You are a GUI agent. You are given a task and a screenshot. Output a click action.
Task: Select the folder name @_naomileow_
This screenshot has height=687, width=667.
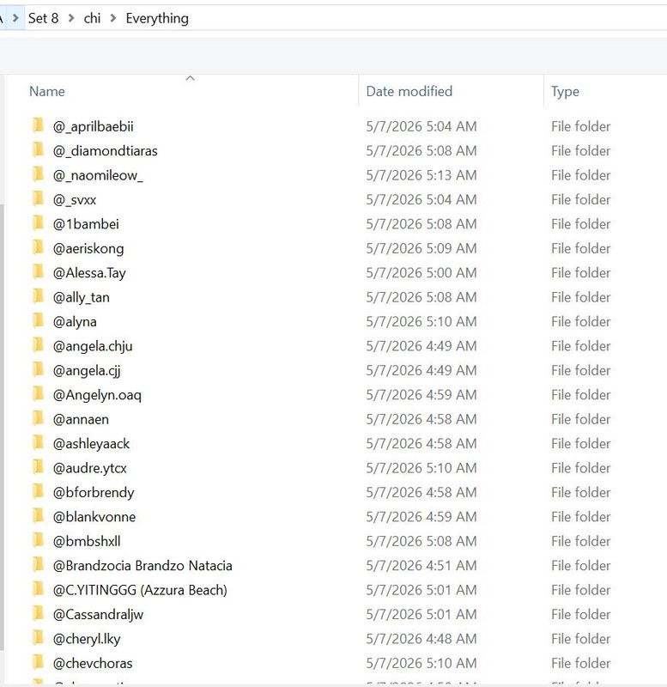(98, 175)
